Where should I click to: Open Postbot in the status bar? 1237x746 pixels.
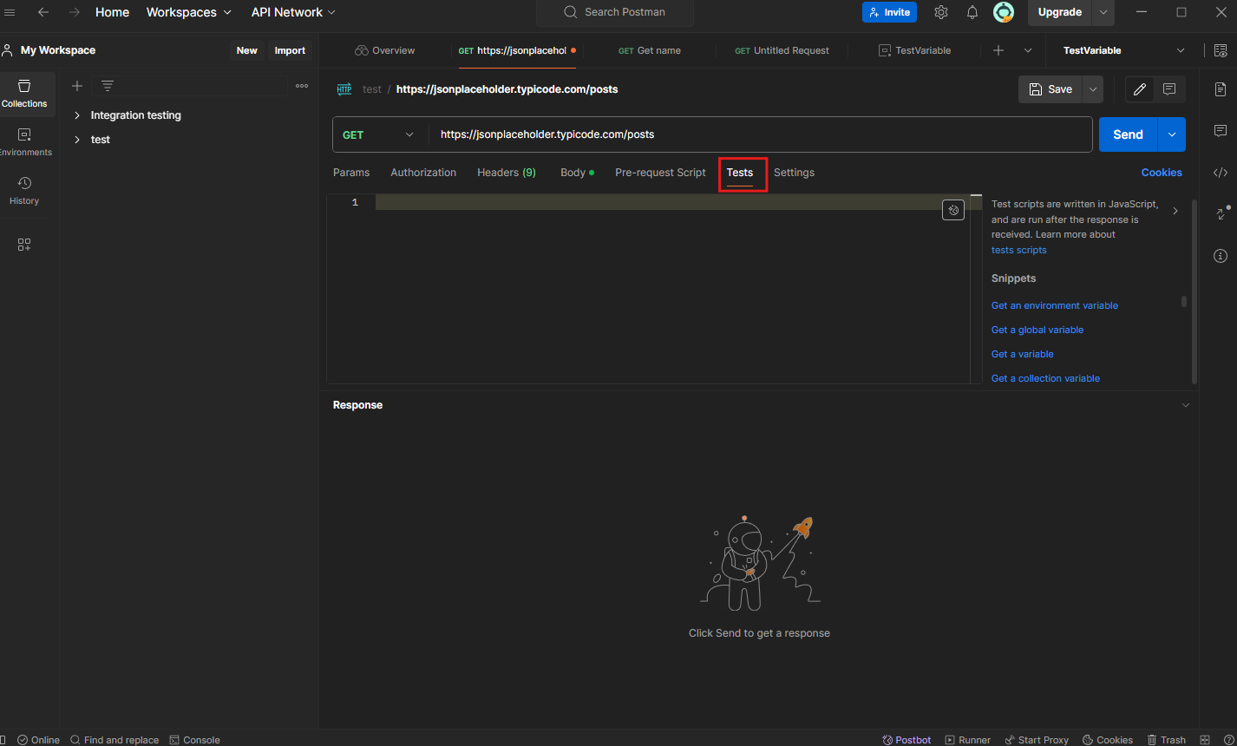(906, 740)
